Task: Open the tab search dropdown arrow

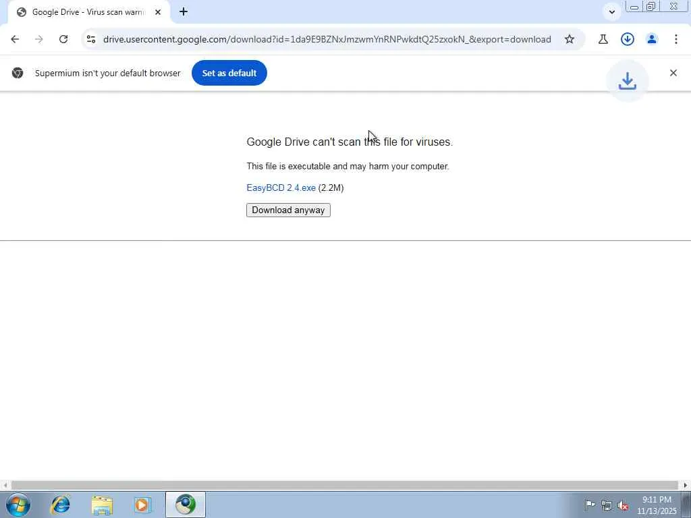Action: (611, 12)
